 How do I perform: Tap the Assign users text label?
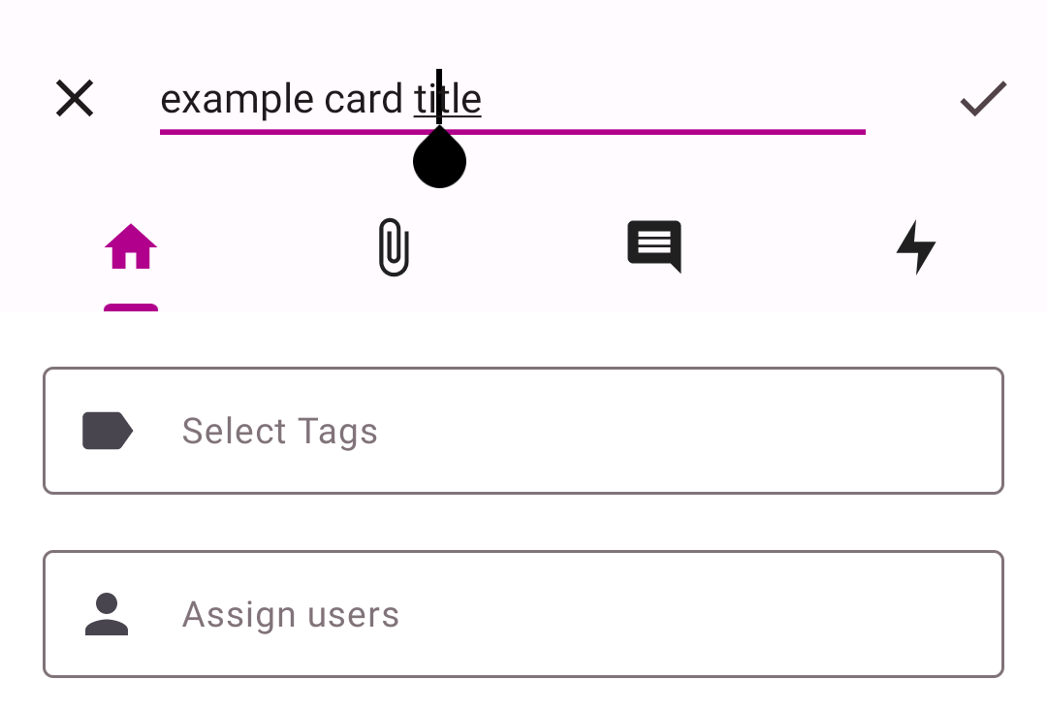click(x=290, y=614)
